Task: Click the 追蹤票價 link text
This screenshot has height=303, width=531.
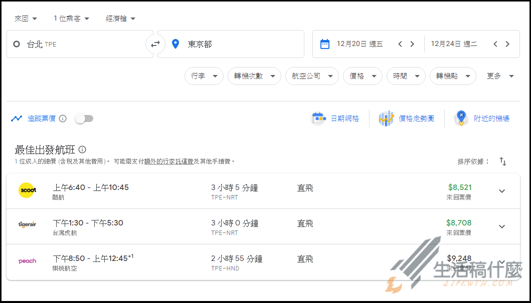Action: point(42,118)
